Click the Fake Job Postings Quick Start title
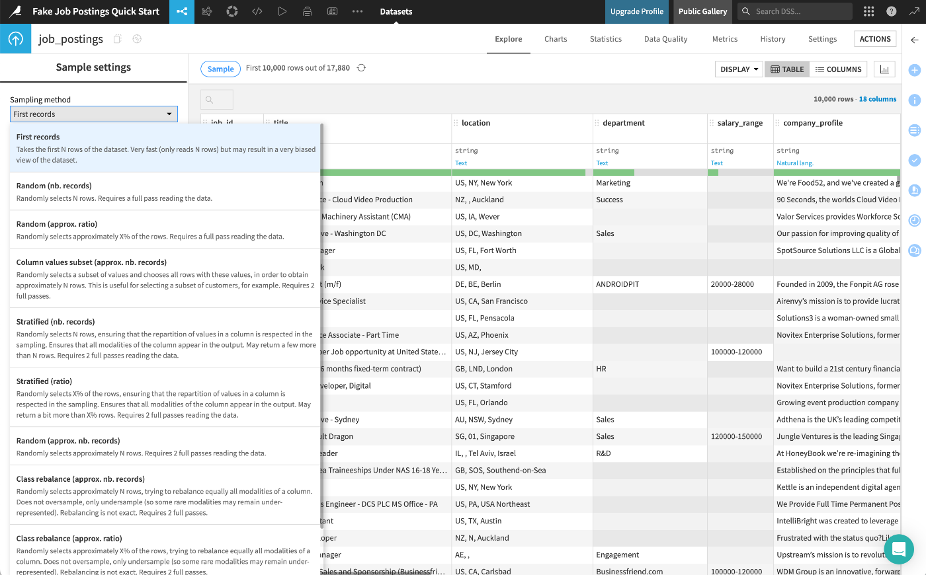 tap(96, 11)
